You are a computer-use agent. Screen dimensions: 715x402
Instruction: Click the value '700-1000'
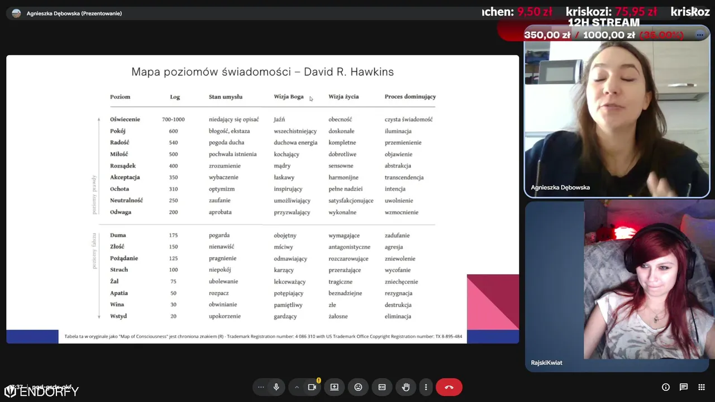tap(173, 119)
